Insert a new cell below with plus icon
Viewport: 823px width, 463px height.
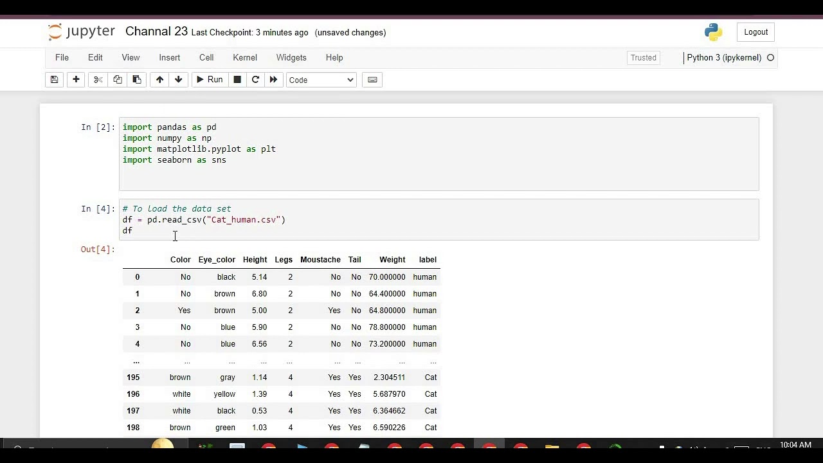coord(76,80)
